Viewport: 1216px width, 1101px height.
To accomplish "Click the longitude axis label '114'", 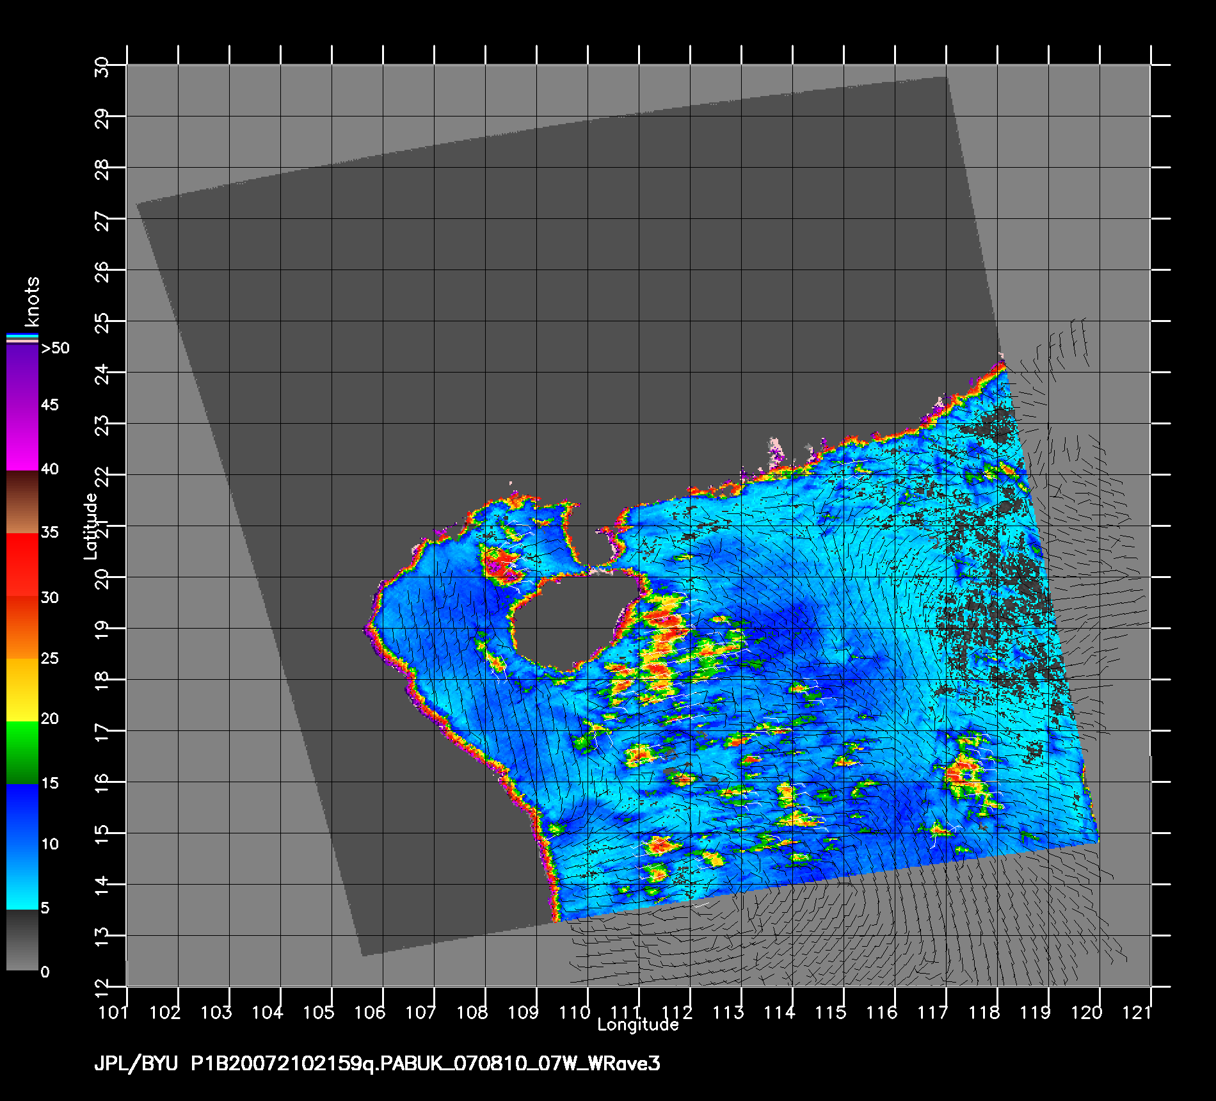I will (779, 1013).
